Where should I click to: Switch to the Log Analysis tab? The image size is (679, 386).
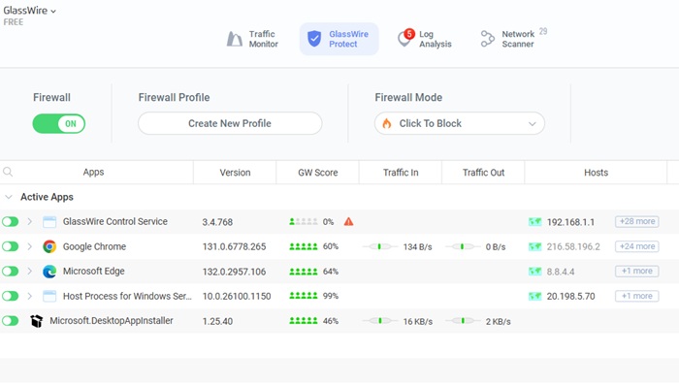click(x=425, y=39)
